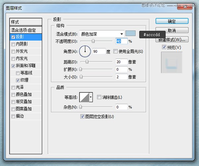Click the size field showing 2
Screen dimensions: 199x166
click(x=121, y=77)
